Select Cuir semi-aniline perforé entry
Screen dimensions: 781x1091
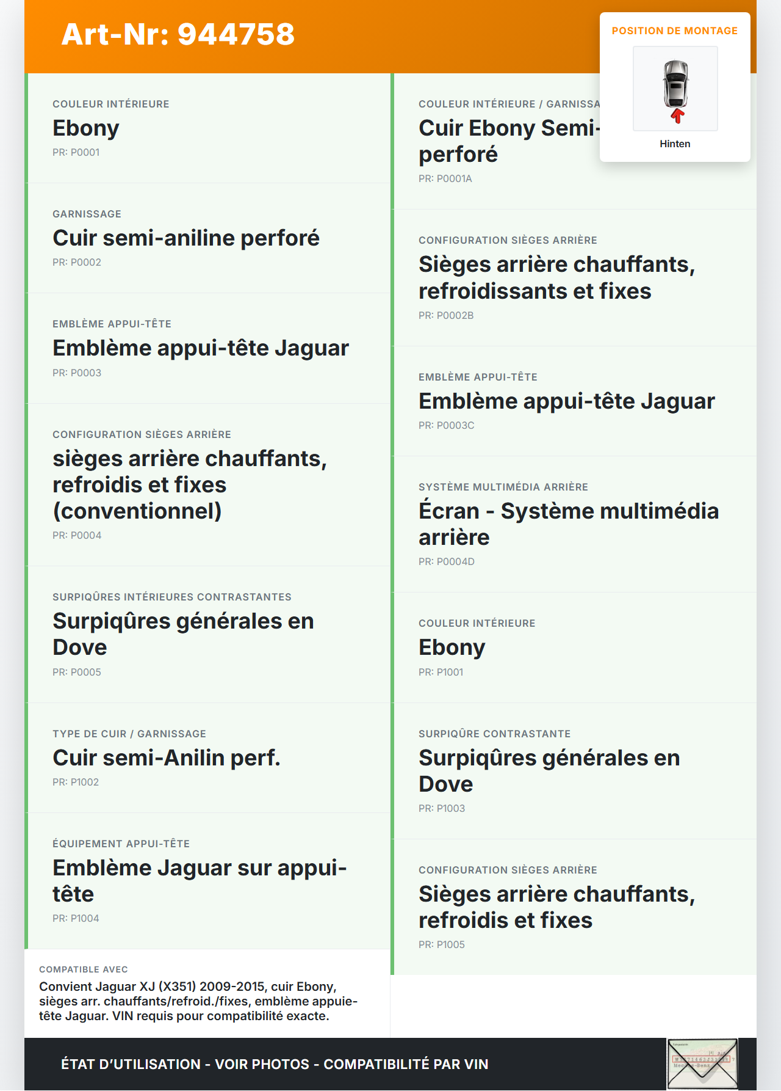[x=186, y=238]
